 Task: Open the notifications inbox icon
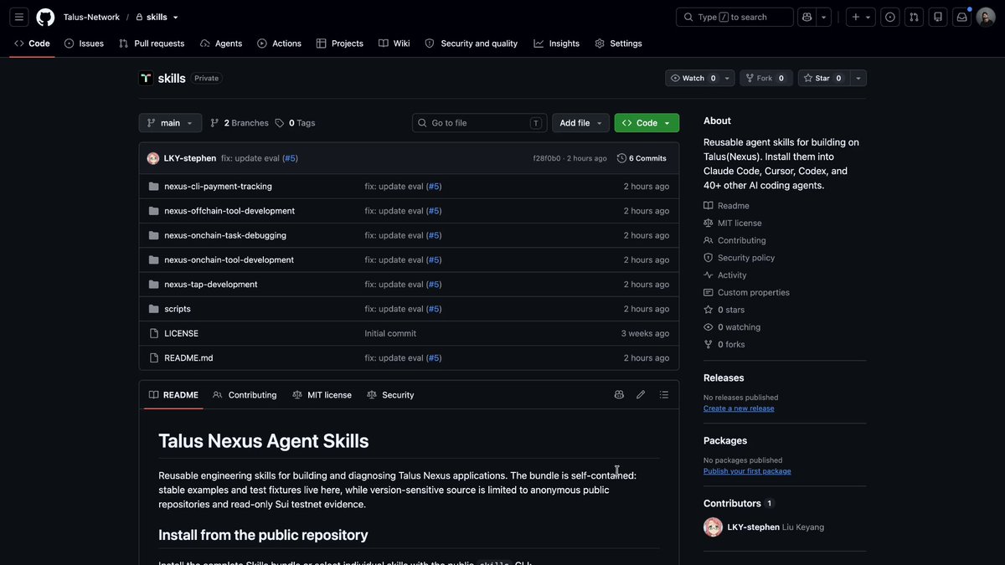coord(961,17)
